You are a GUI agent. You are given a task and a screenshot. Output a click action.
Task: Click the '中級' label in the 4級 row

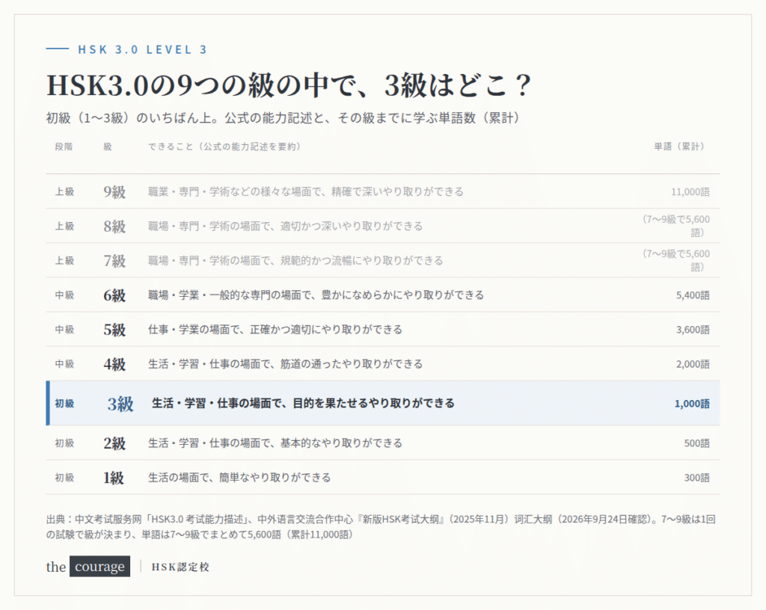pyautogui.click(x=64, y=364)
